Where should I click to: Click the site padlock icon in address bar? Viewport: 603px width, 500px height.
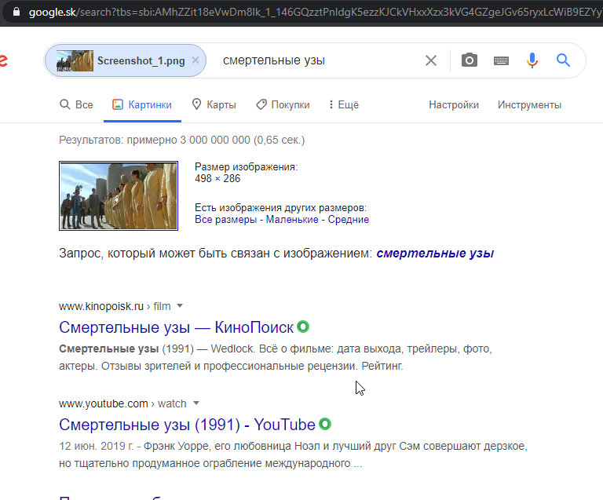pos(16,13)
